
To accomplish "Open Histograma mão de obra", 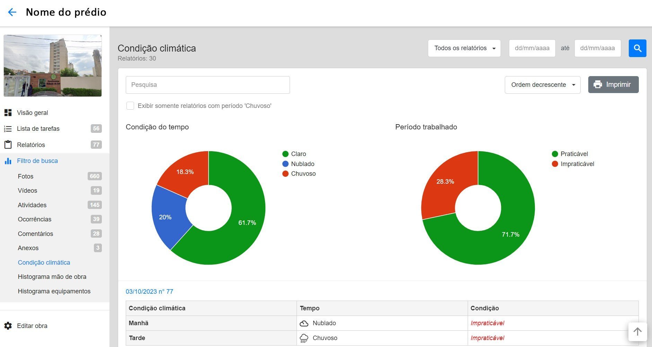I will [52, 277].
